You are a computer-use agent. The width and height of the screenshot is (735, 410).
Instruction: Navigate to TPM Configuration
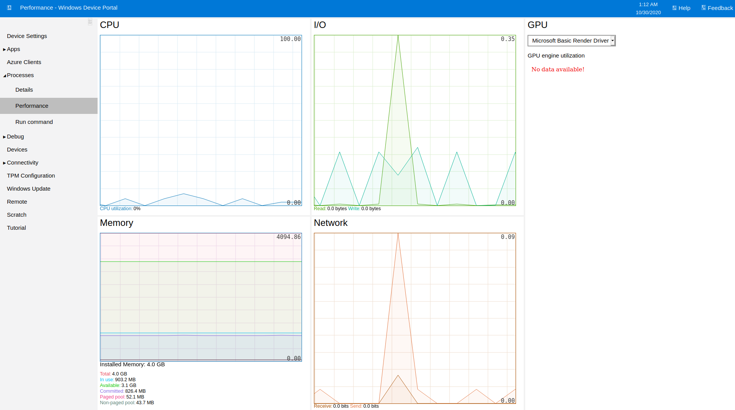point(31,176)
